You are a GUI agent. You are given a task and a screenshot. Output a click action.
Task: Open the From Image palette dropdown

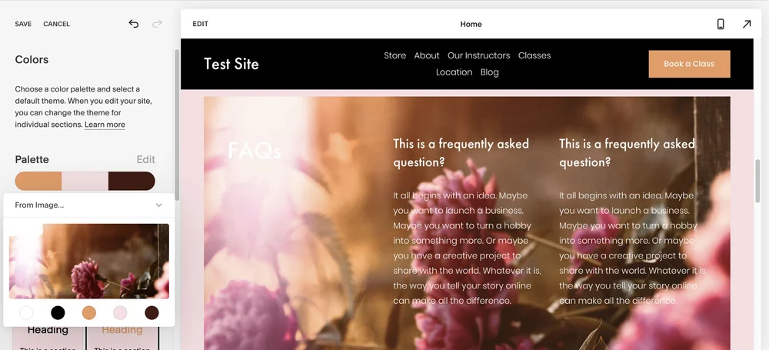coord(88,205)
